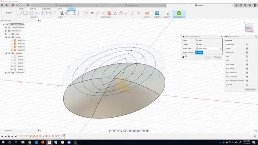
Task: Toggle 3D Sketch checkbox
Action: (x=247, y=85)
